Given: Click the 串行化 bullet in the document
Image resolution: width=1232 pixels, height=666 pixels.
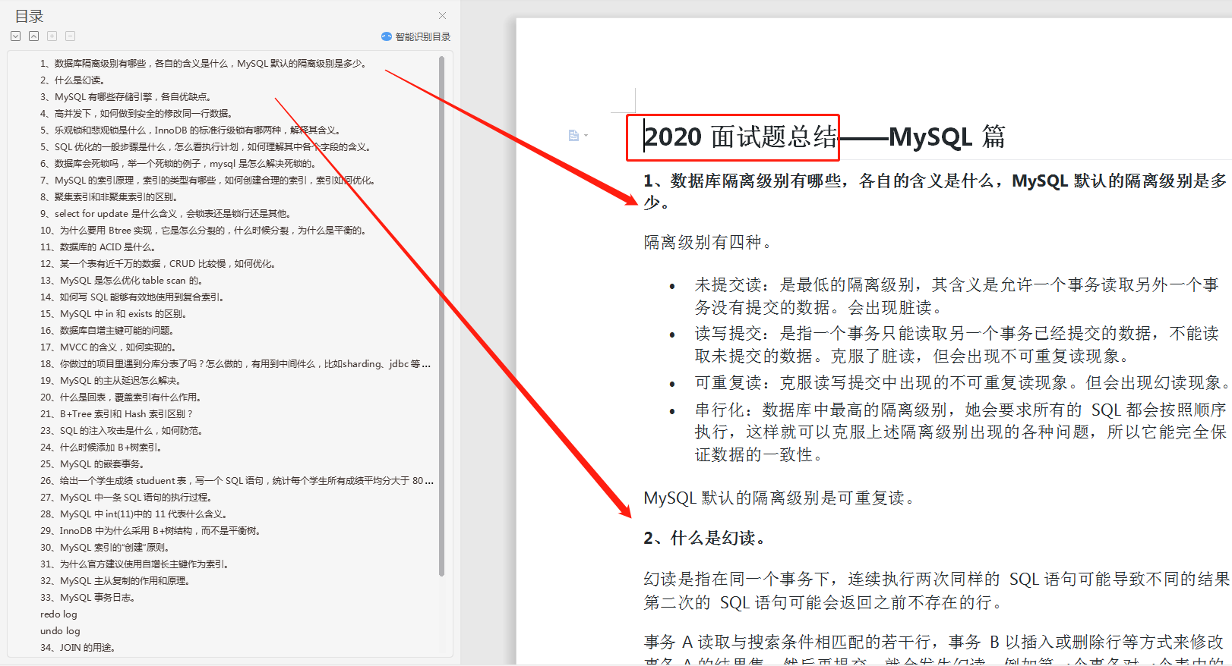Looking at the screenshot, I should [960, 432].
